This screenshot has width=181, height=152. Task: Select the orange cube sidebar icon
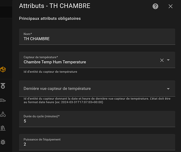(x=3, y=70)
